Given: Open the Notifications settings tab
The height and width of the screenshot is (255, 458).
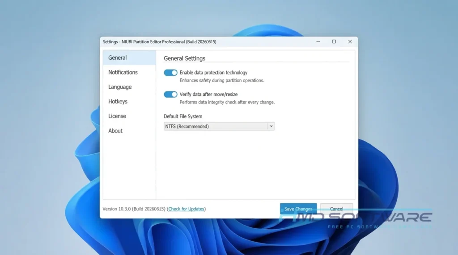Looking at the screenshot, I should [x=129, y=72].
